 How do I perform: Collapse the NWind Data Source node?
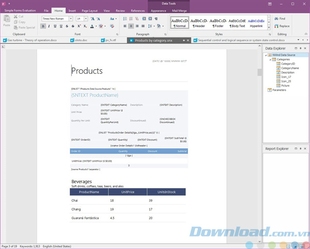tap(267, 55)
